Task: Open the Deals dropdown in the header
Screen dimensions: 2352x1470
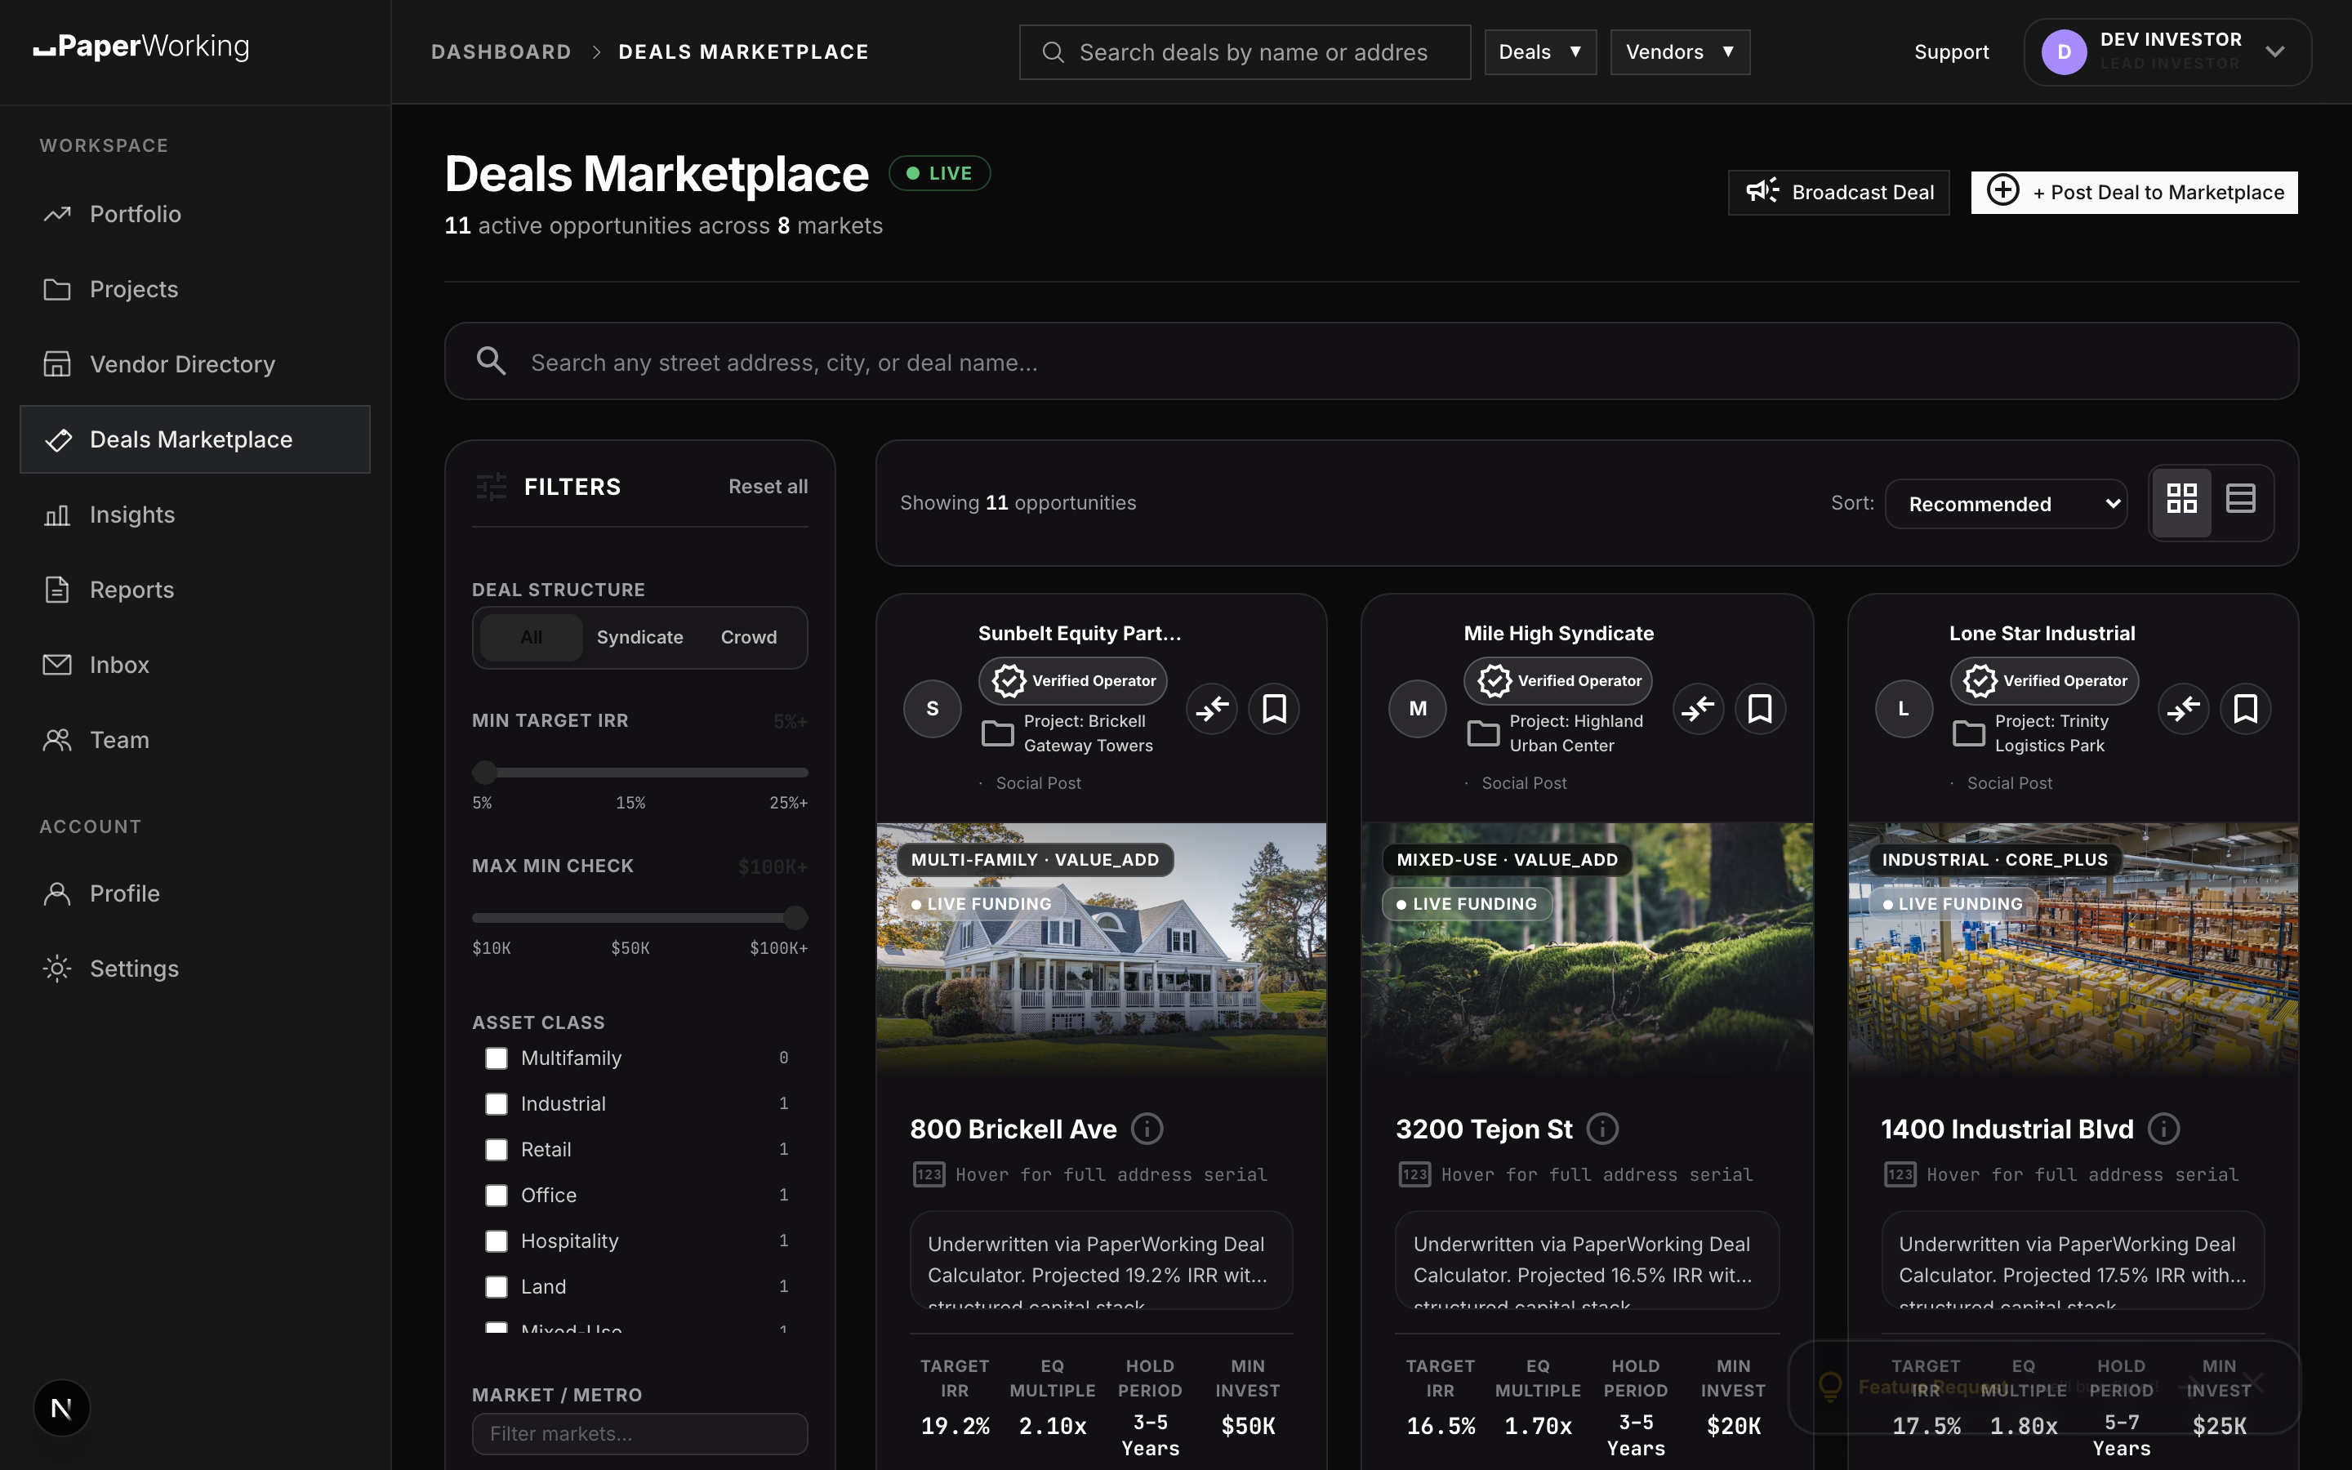Action: (x=1540, y=51)
